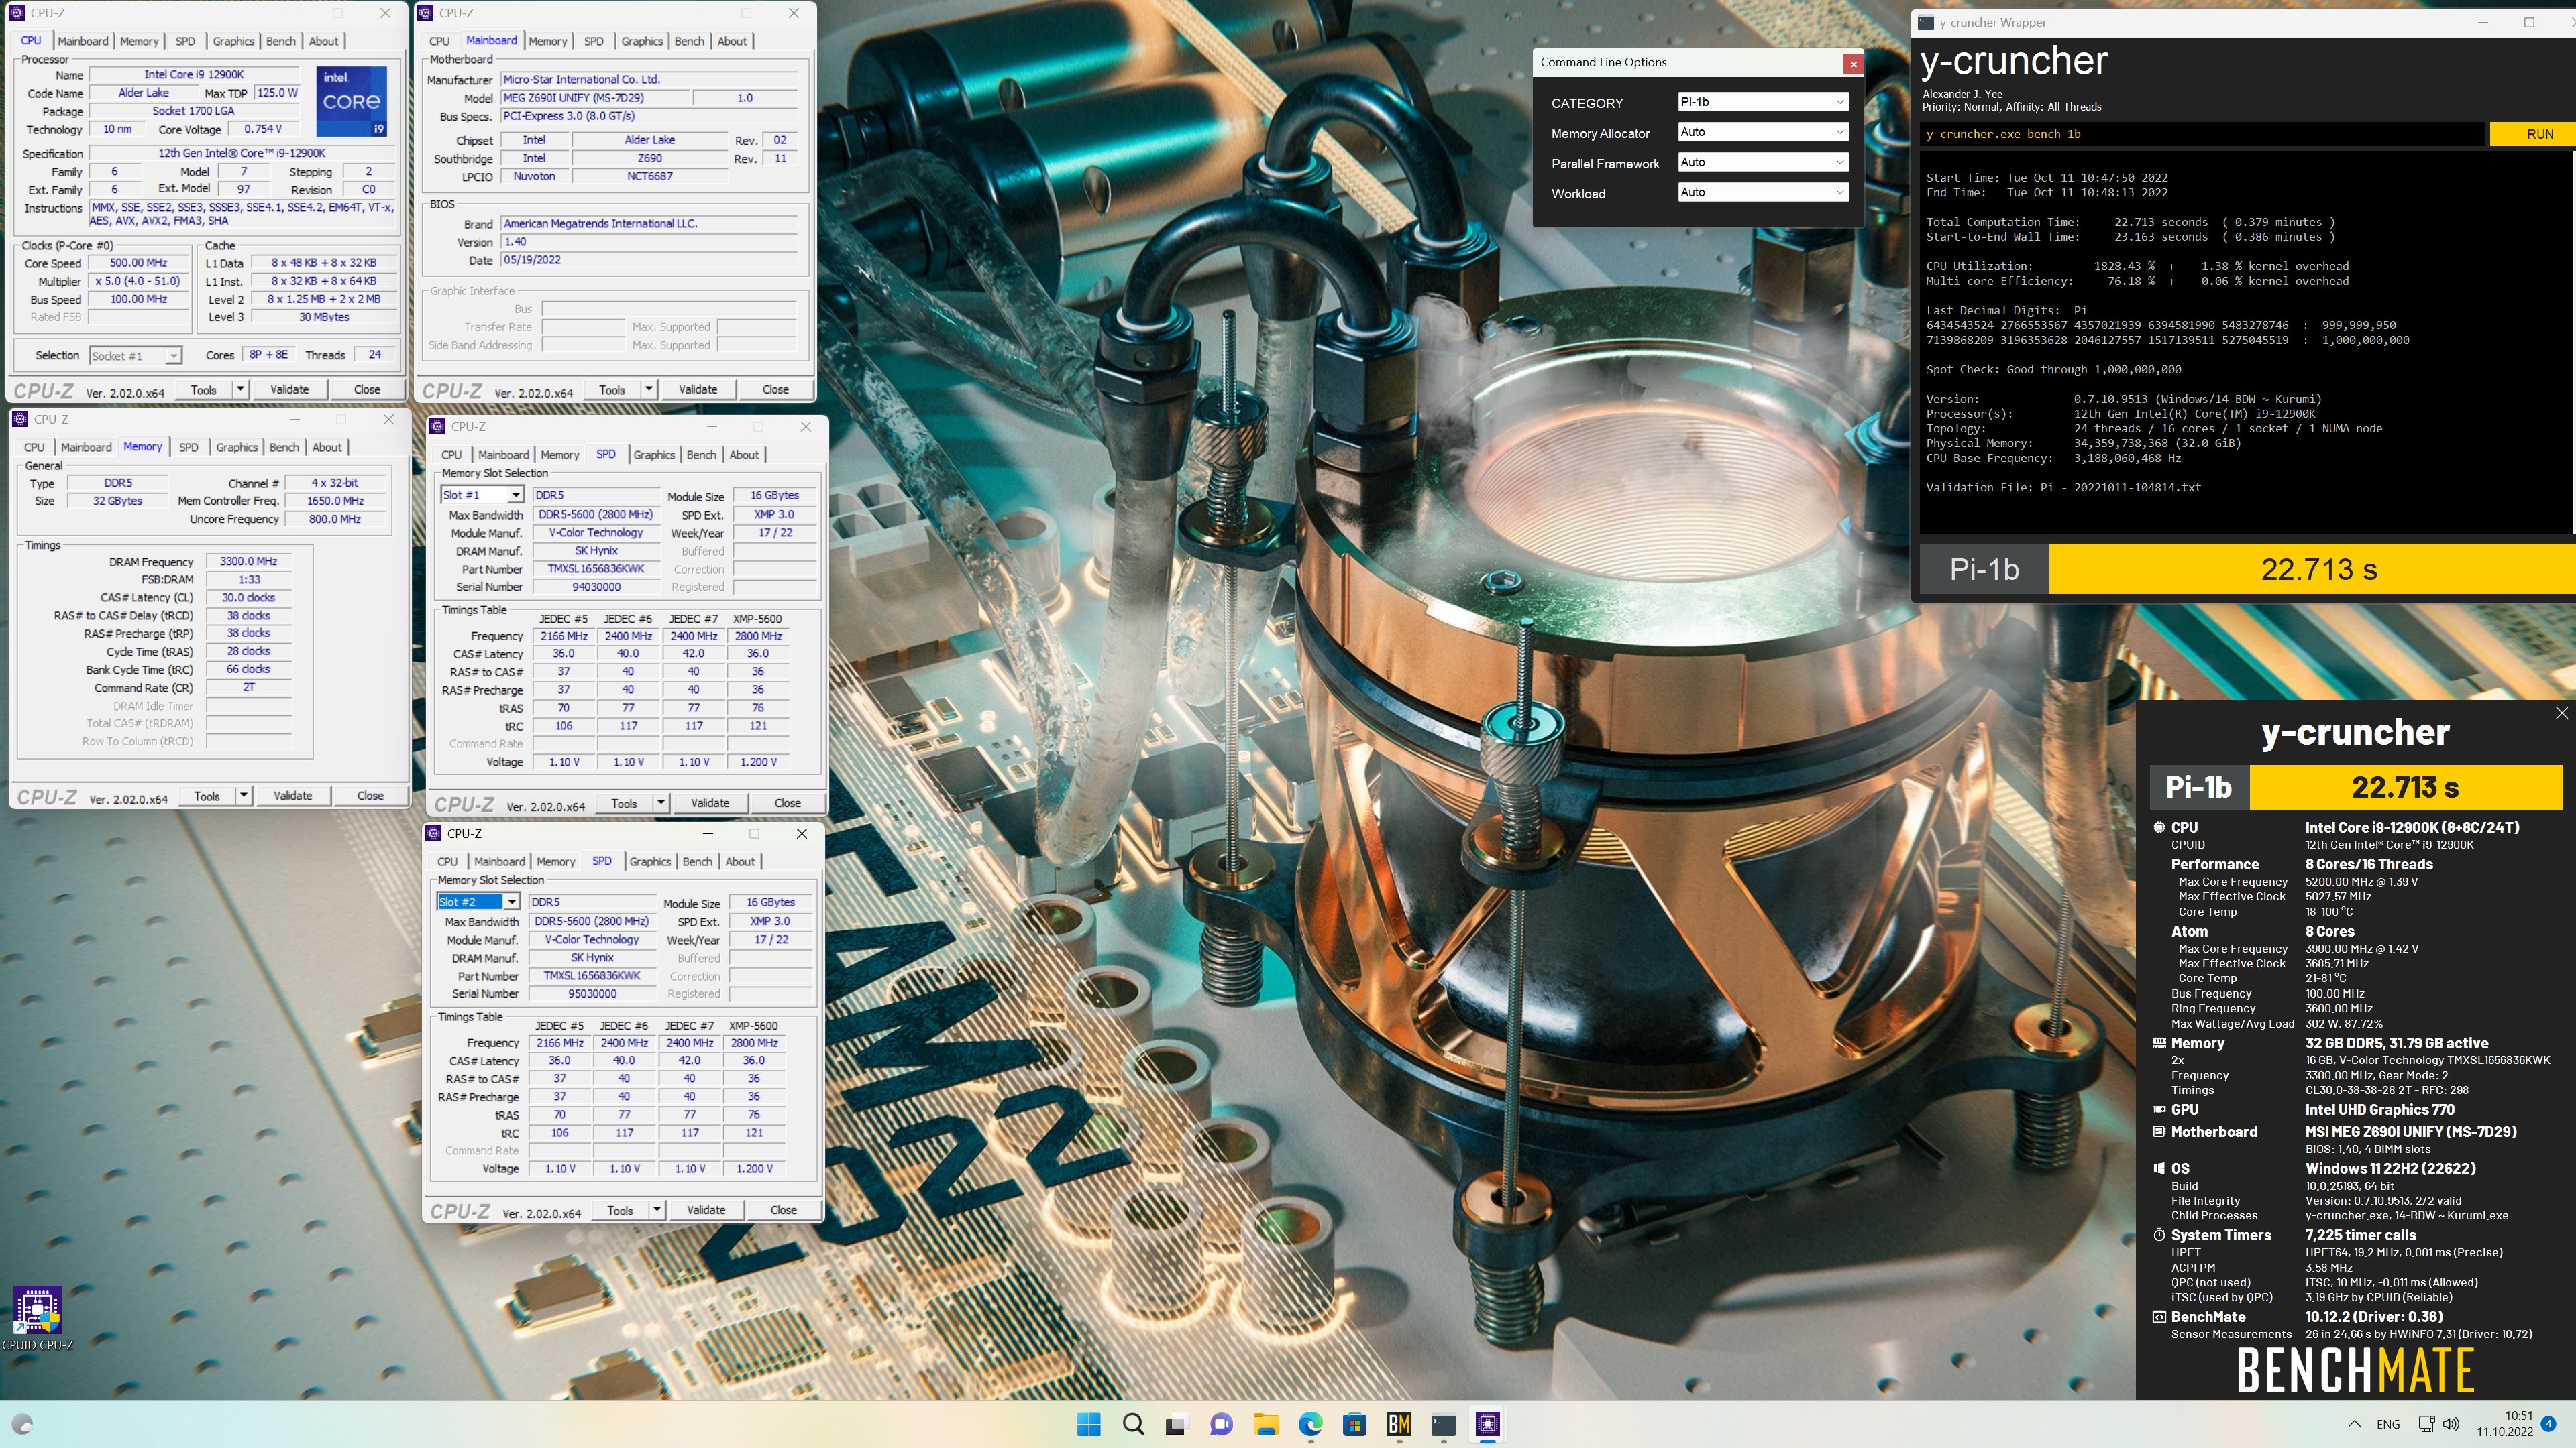Close the Command Line Options dialog
This screenshot has width=2576, height=1448.
pos(1853,63)
